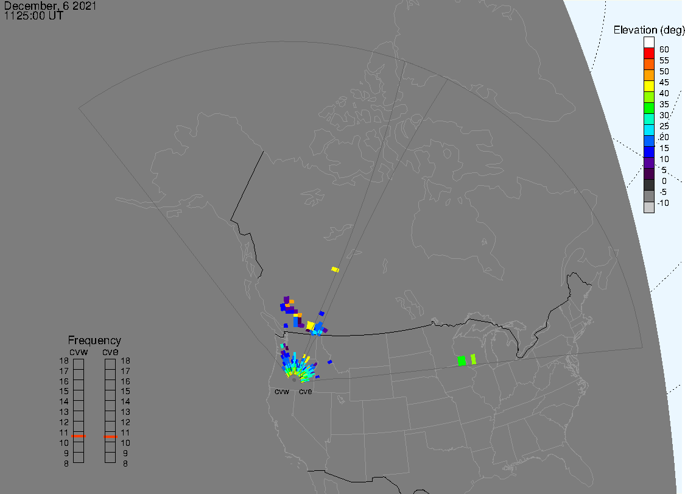Click the "Elevation (deg)" legend title
685x494 pixels.
[x=648, y=30]
